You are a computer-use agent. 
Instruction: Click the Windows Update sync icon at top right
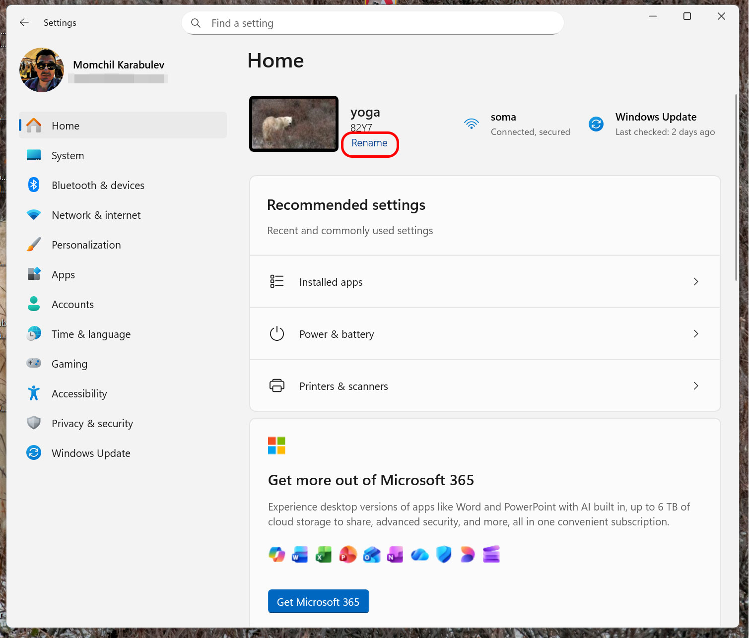[596, 124]
